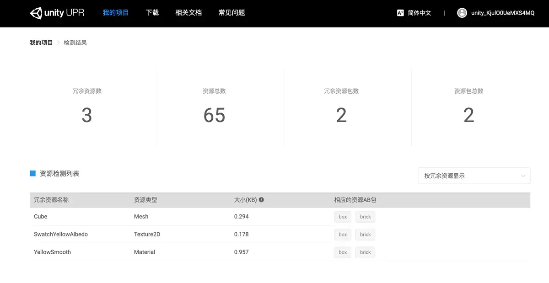Click the 检测结果 breadcrumb item
Image resolution: width=549 pixels, height=283 pixels.
tap(75, 43)
